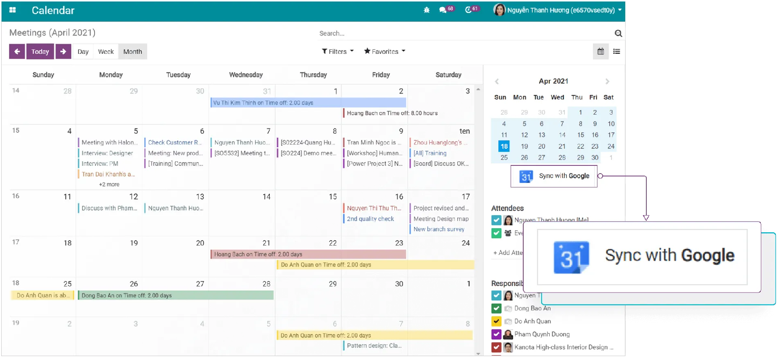Open the Favorites dropdown
Image resolution: width=780 pixels, height=361 pixels.
[385, 51]
